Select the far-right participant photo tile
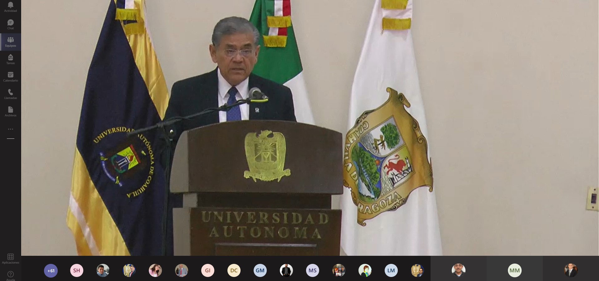Image resolution: width=599 pixels, height=281 pixels. pyautogui.click(x=571, y=270)
